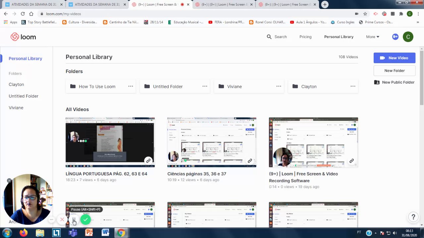The height and width of the screenshot is (238, 424).
Task: Click the Loom logo in the header
Action: (x=23, y=37)
